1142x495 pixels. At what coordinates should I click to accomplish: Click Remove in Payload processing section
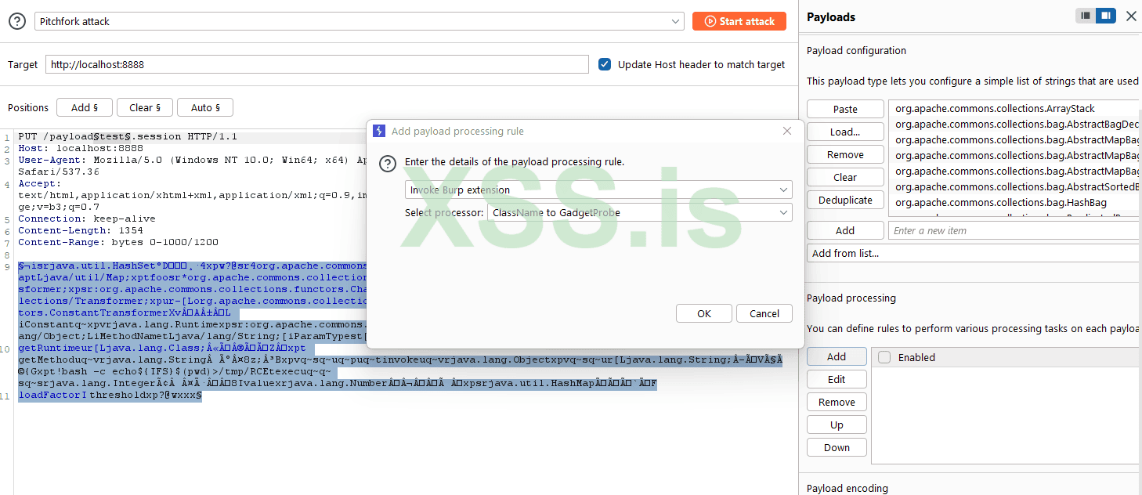837,402
